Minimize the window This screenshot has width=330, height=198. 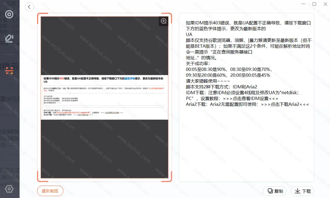click(303, 4)
